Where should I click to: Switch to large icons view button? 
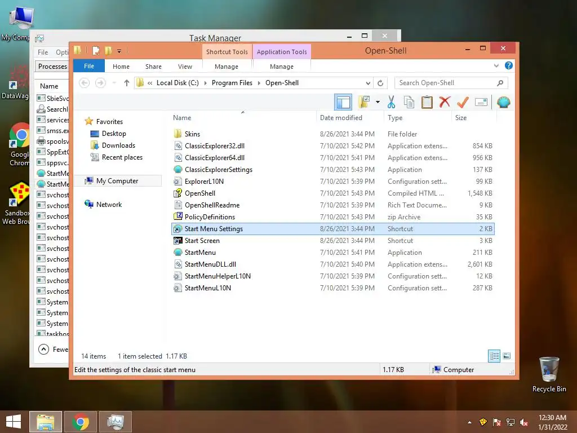coord(507,356)
